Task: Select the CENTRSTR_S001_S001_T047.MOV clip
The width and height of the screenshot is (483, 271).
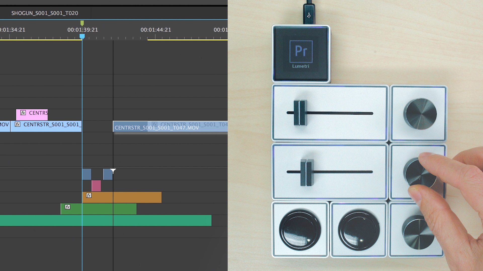Action: pyautogui.click(x=156, y=128)
